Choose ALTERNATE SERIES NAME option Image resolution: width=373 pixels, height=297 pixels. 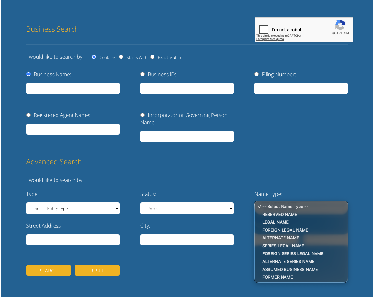(301, 262)
